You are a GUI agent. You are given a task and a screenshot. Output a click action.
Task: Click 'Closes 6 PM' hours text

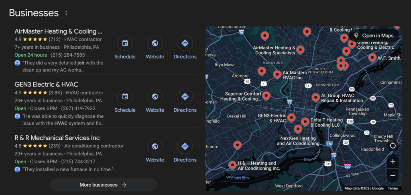[x=44, y=108]
